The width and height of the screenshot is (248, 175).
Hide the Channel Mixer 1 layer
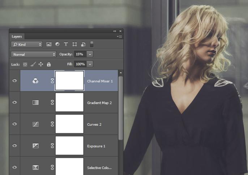pos(15,81)
